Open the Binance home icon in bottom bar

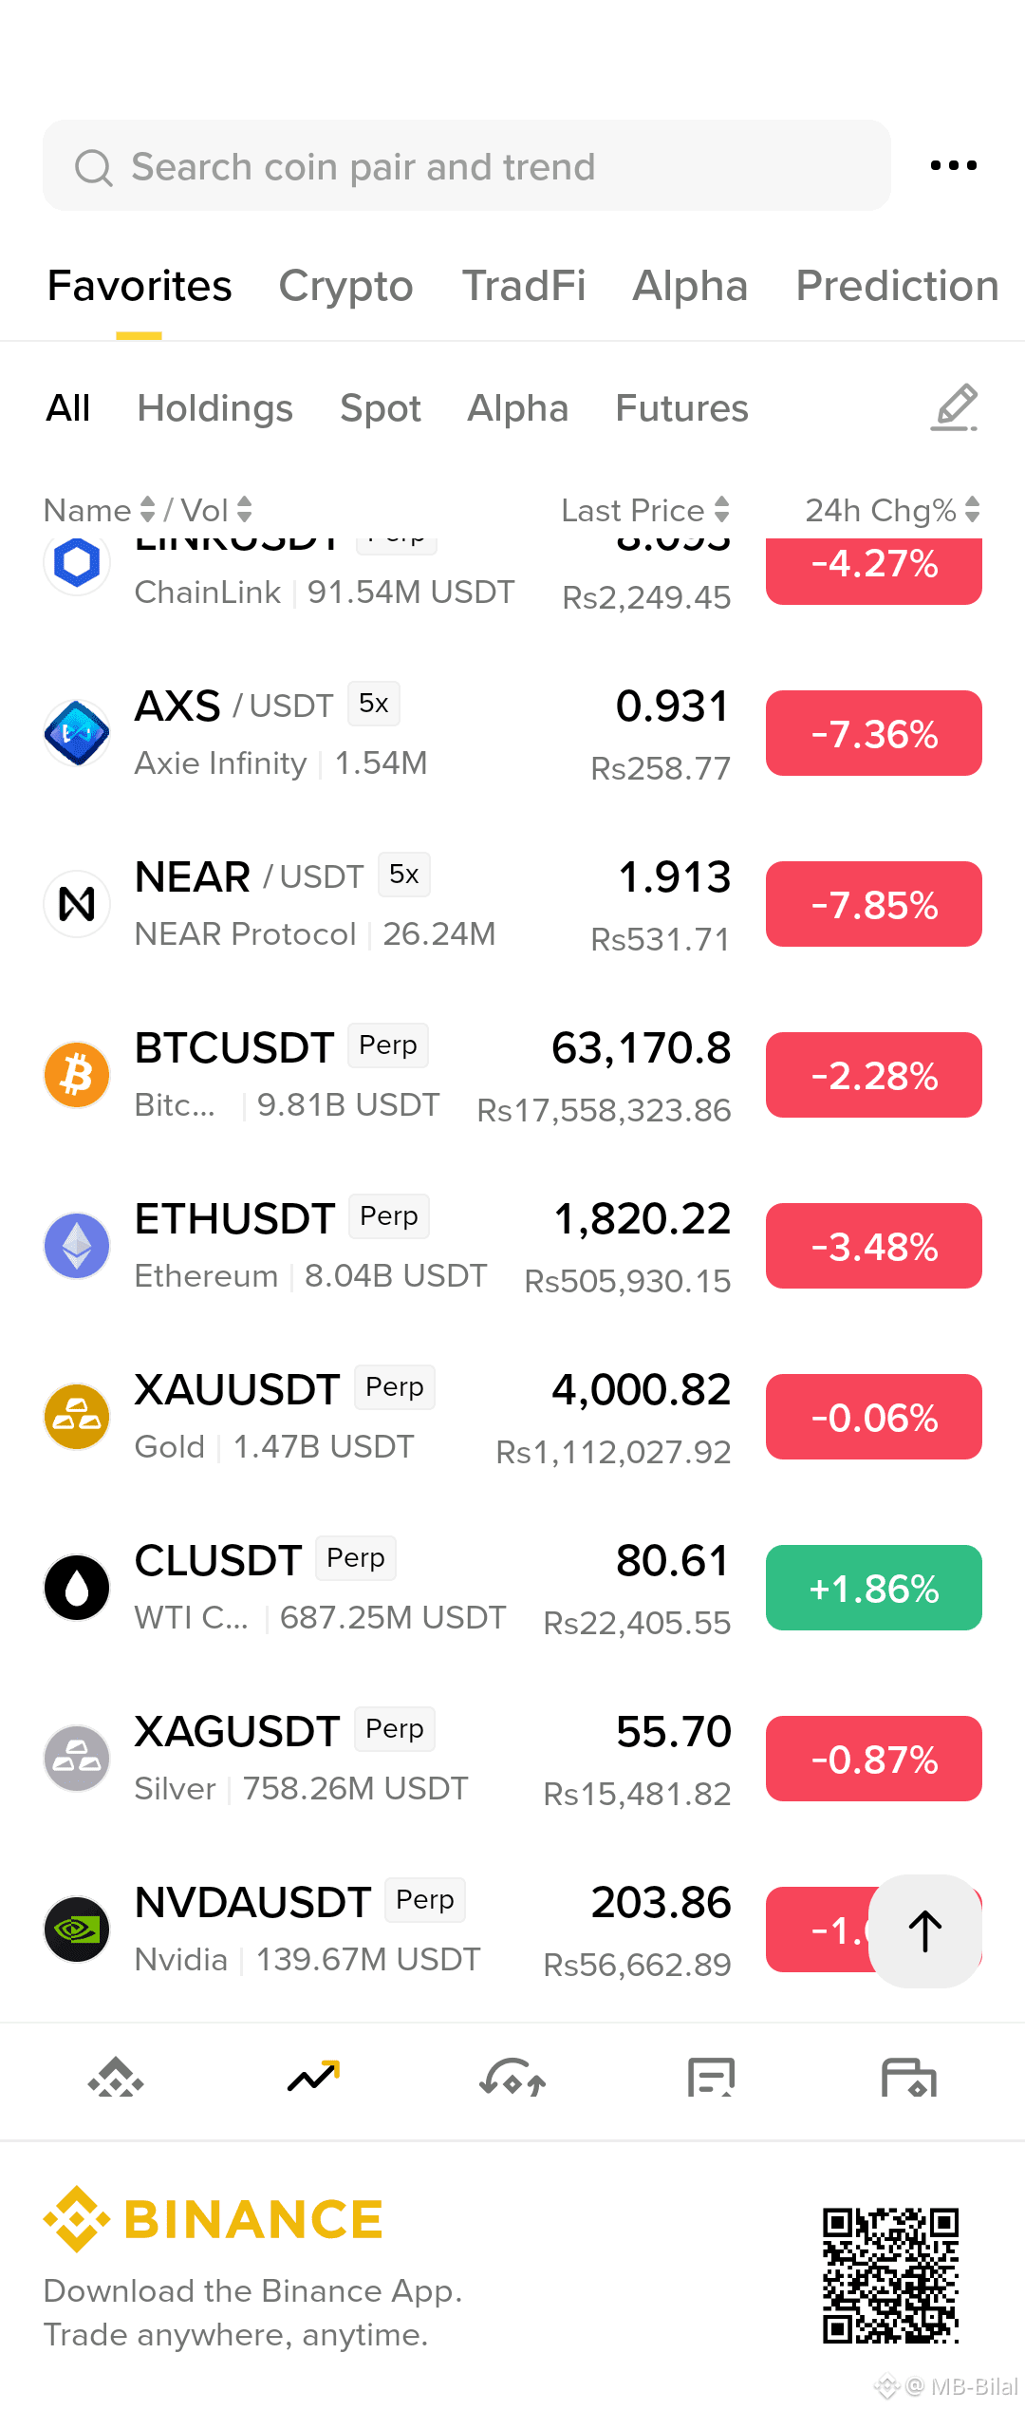pyautogui.click(x=116, y=2077)
